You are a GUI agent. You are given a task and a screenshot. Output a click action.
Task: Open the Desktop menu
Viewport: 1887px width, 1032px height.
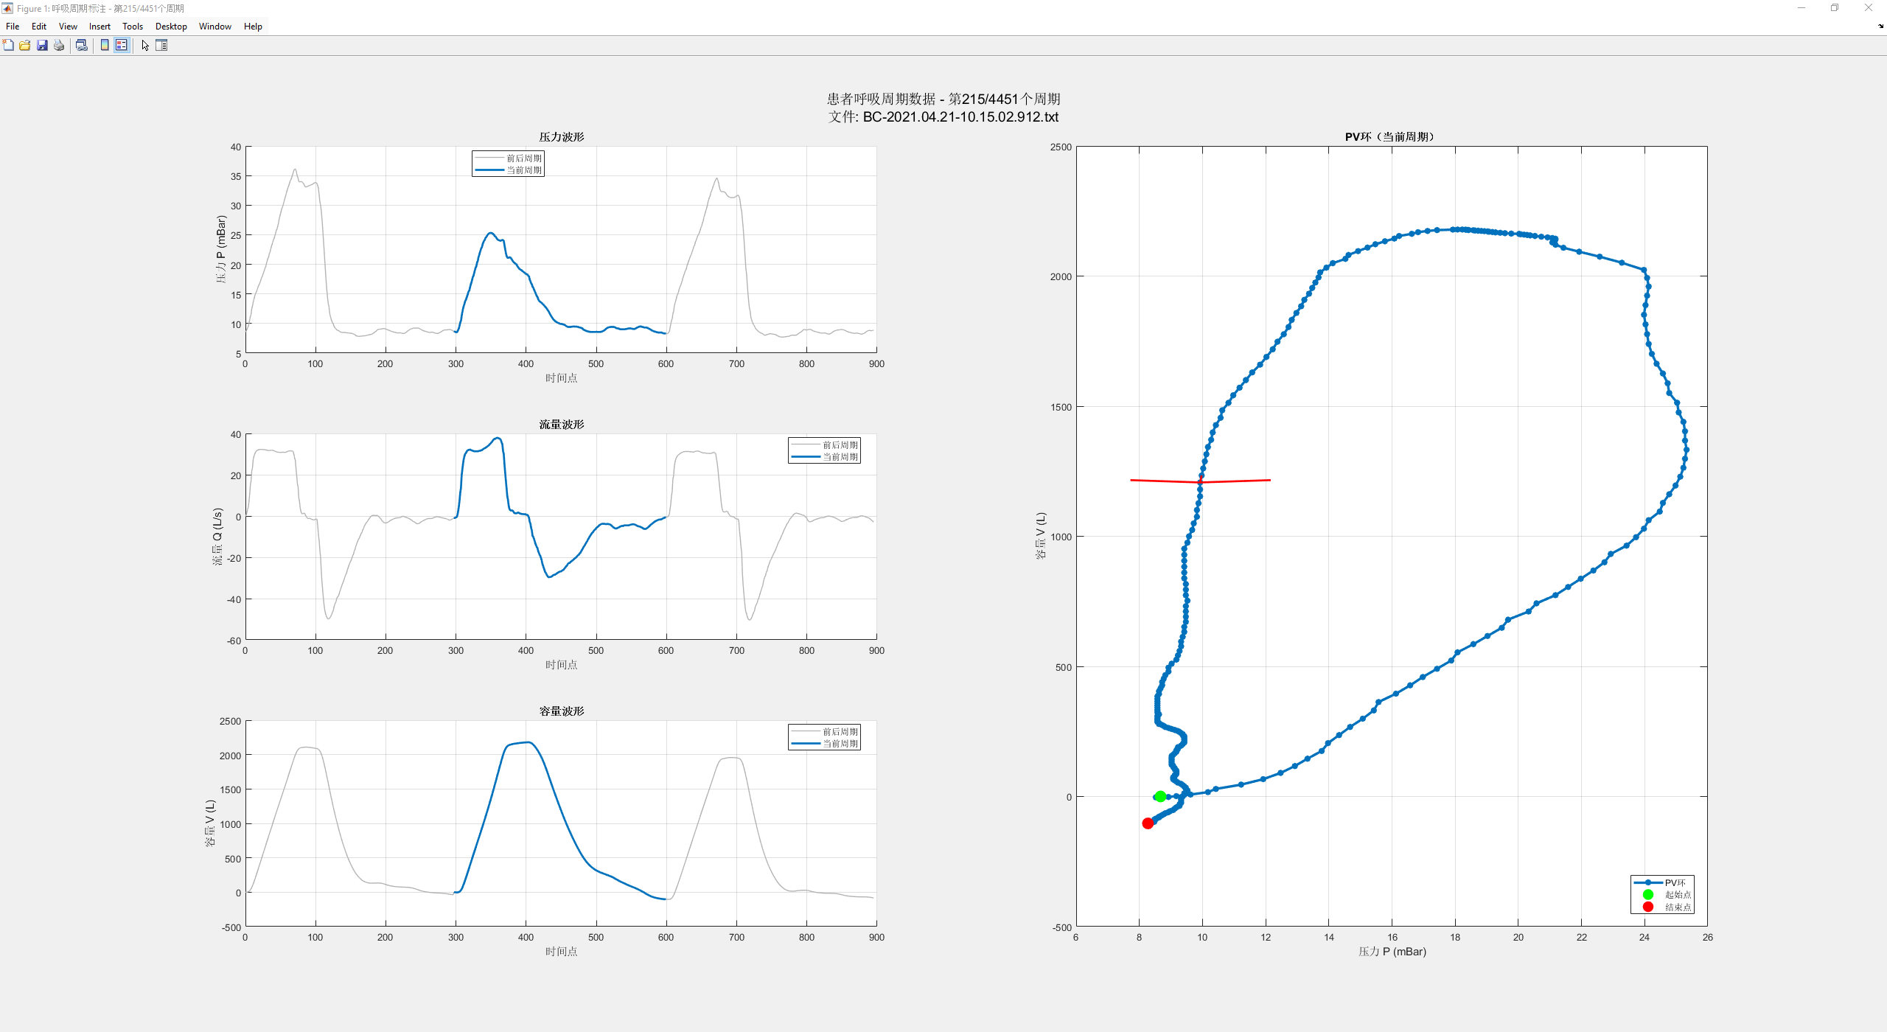(x=171, y=27)
